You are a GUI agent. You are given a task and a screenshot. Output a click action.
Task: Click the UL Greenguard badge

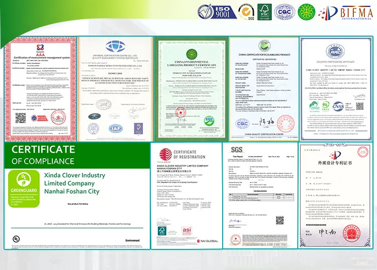(24, 189)
